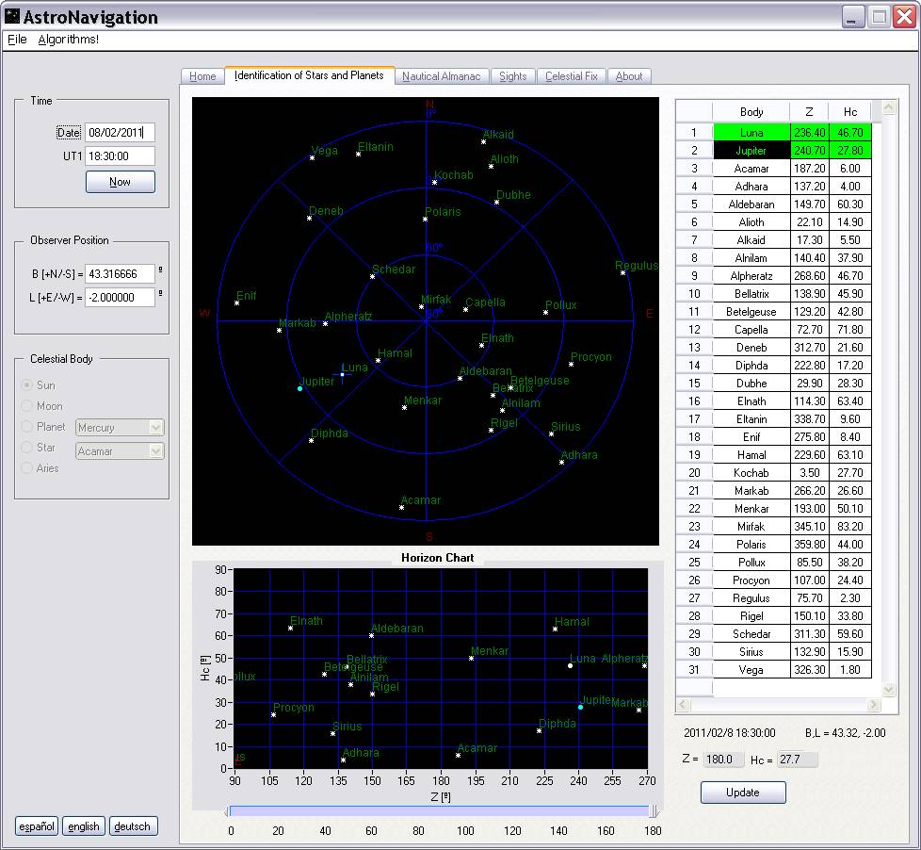Open the Celestial Fix tab
This screenshot has height=850, width=921.
tap(571, 76)
